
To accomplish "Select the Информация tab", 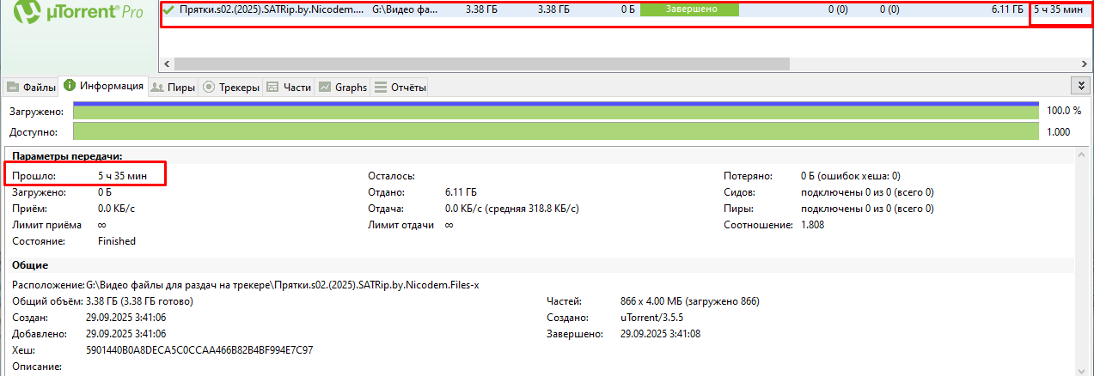I will pos(103,87).
